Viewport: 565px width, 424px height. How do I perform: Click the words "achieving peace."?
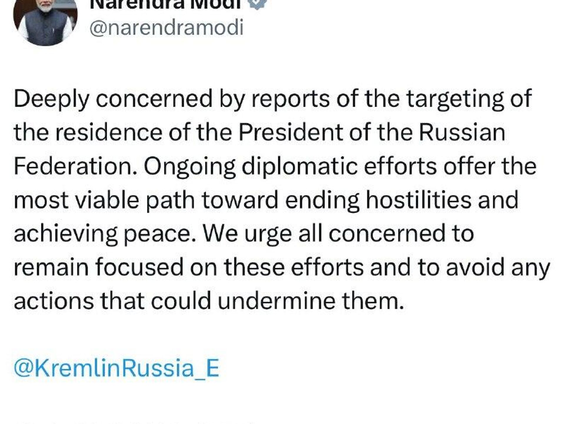(105, 234)
